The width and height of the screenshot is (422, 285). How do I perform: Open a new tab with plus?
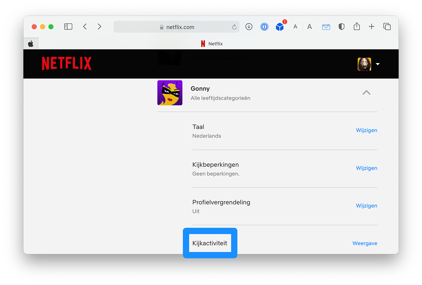372,27
